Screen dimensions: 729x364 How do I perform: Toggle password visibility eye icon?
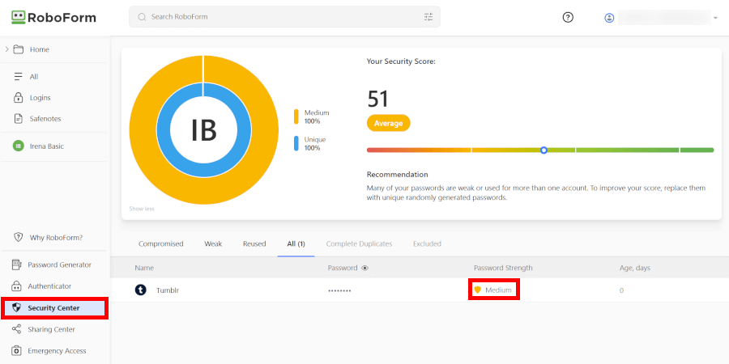click(x=365, y=268)
